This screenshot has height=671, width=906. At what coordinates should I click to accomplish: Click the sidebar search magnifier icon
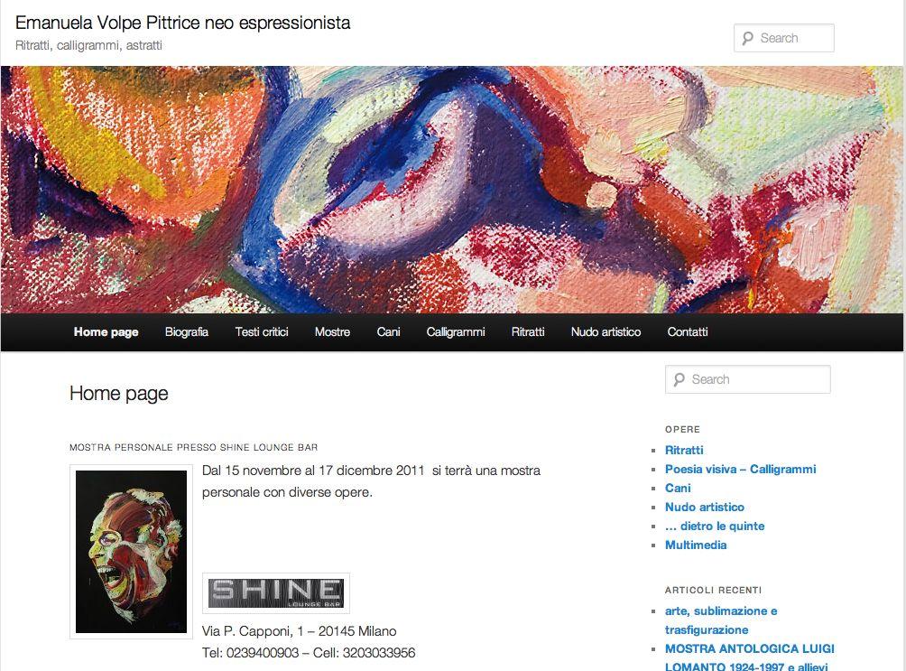coord(679,379)
